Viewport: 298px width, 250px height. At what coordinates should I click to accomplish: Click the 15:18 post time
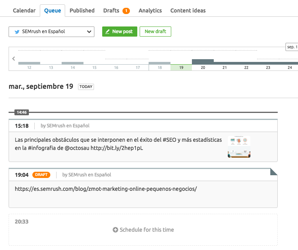coord(22,126)
